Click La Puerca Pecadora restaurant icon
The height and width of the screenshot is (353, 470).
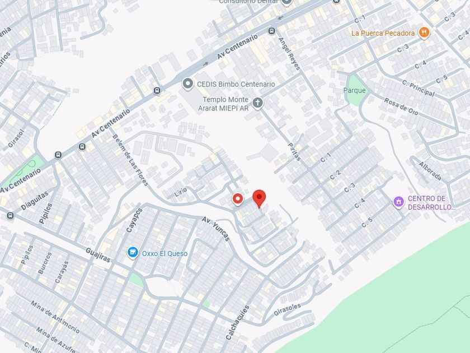point(424,32)
